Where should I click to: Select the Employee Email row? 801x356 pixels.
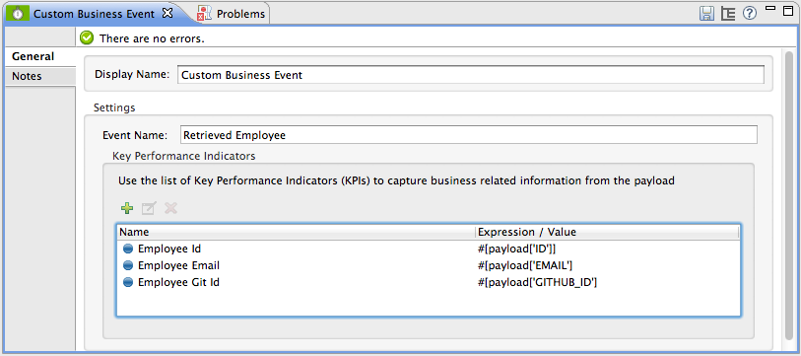(428, 265)
